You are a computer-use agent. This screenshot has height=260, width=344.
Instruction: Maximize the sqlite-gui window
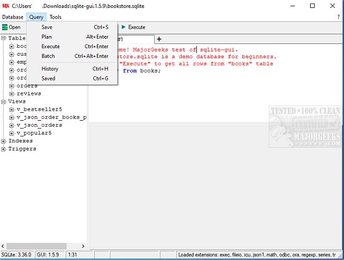(x=312, y=6)
